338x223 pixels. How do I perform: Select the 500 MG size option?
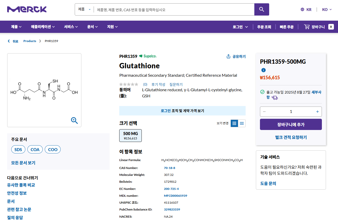point(130,136)
